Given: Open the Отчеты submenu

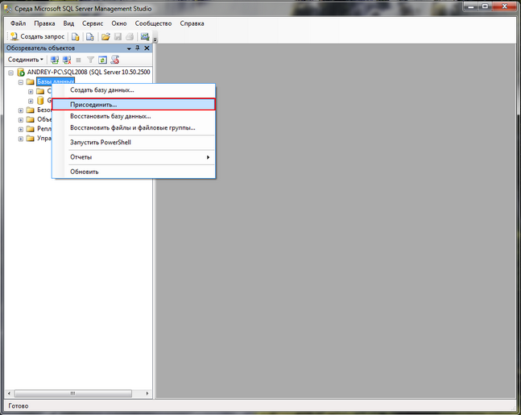Looking at the screenshot, I should tap(134, 157).
